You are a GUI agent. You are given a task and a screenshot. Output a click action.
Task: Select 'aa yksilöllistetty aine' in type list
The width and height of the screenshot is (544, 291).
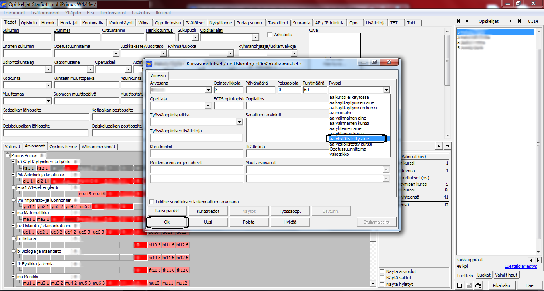click(360, 139)
